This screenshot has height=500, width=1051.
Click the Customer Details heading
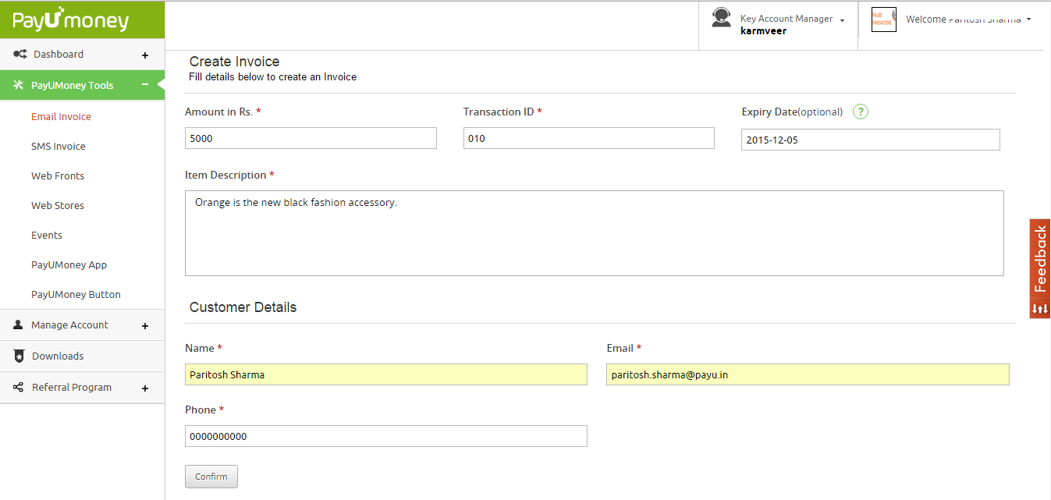coord(243,307)
